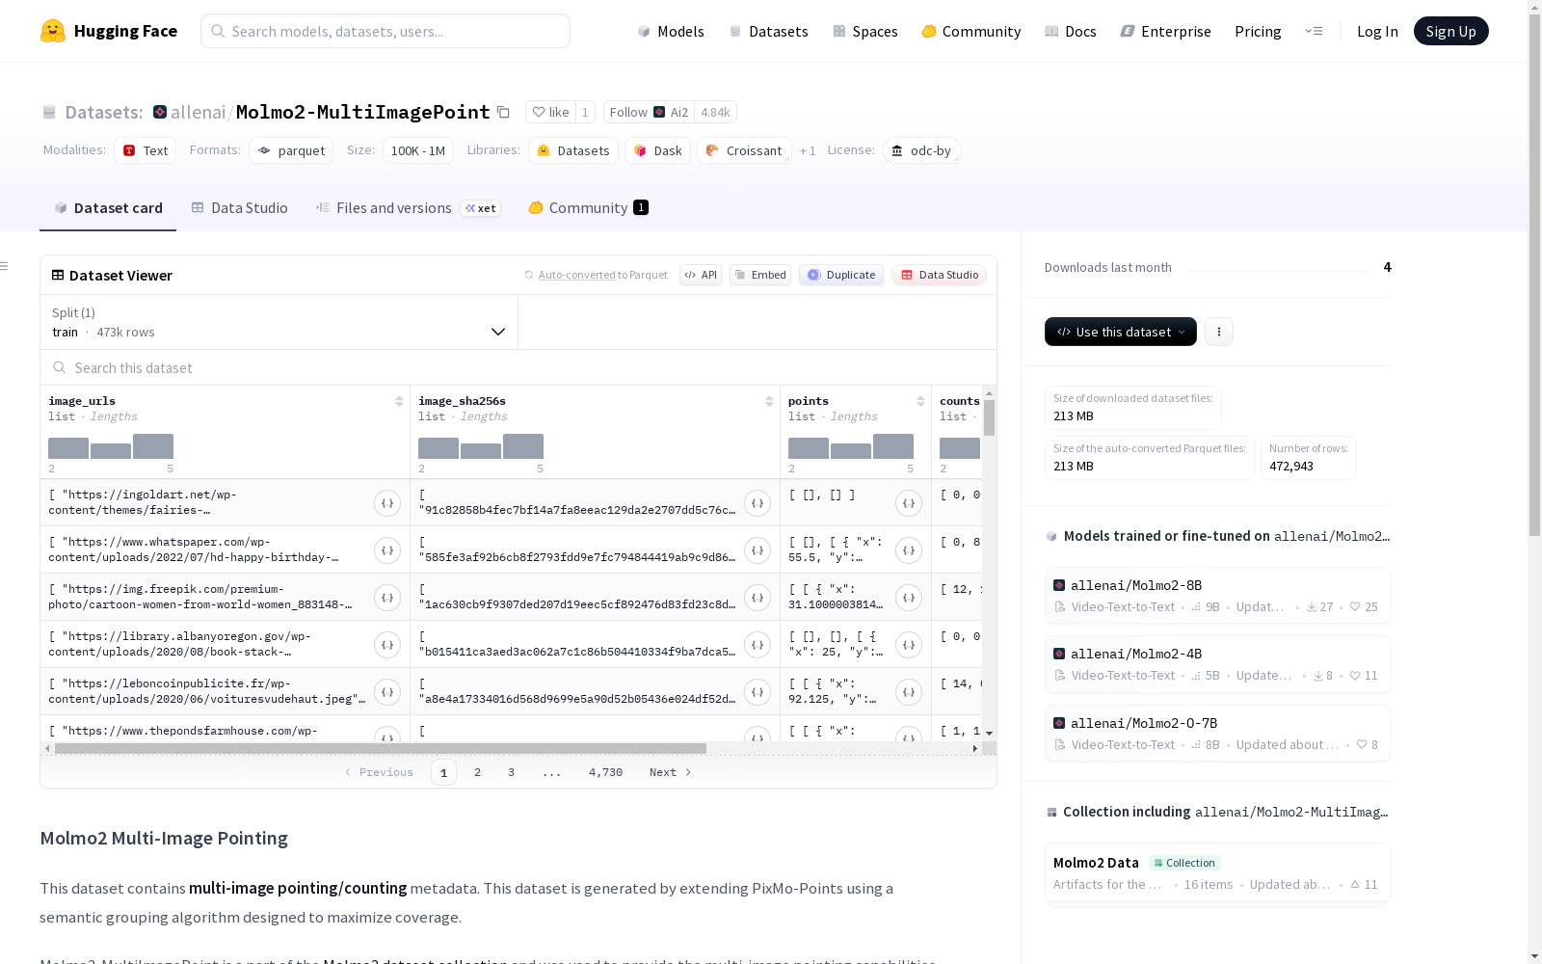This screenshot has width=1542, height=964.
Task: Select the length-5 bar in image_urls histogram
Action: (153, 446)
